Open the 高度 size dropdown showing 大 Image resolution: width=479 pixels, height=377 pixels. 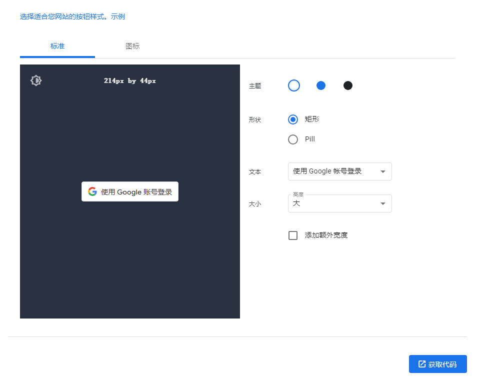(x=339, y=203)
